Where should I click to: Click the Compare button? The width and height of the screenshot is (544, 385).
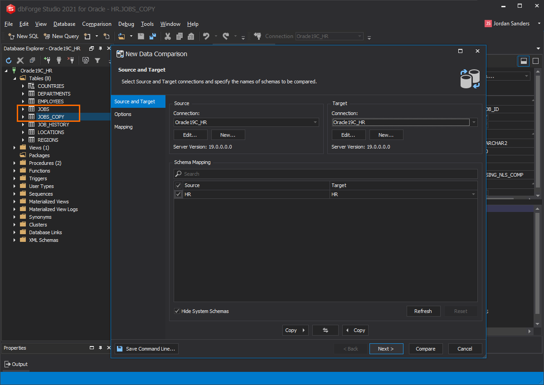(425, 348)
